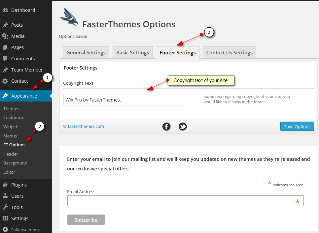
Task: Select the Appearance menu
Action: (26, 96)
